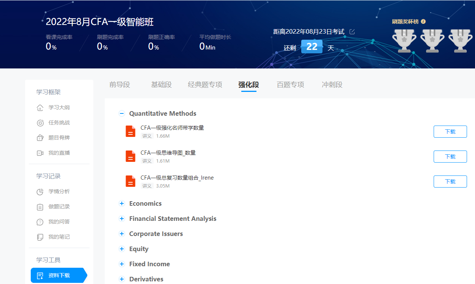Screen dimensions: 475x284
Task: Click the 我的问答 question mark icon
Action: pyautogui.click(x=40, y=222)
